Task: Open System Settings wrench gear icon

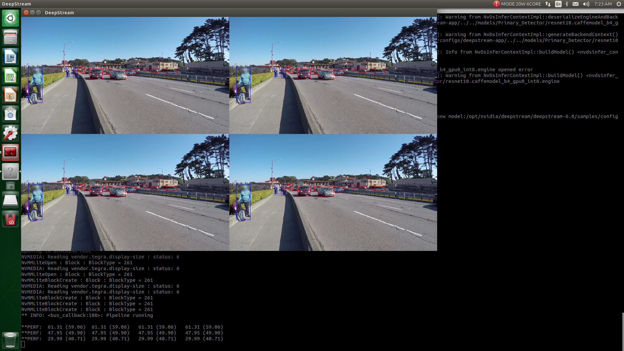Action: 10,133
